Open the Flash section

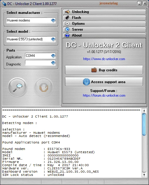104,18
